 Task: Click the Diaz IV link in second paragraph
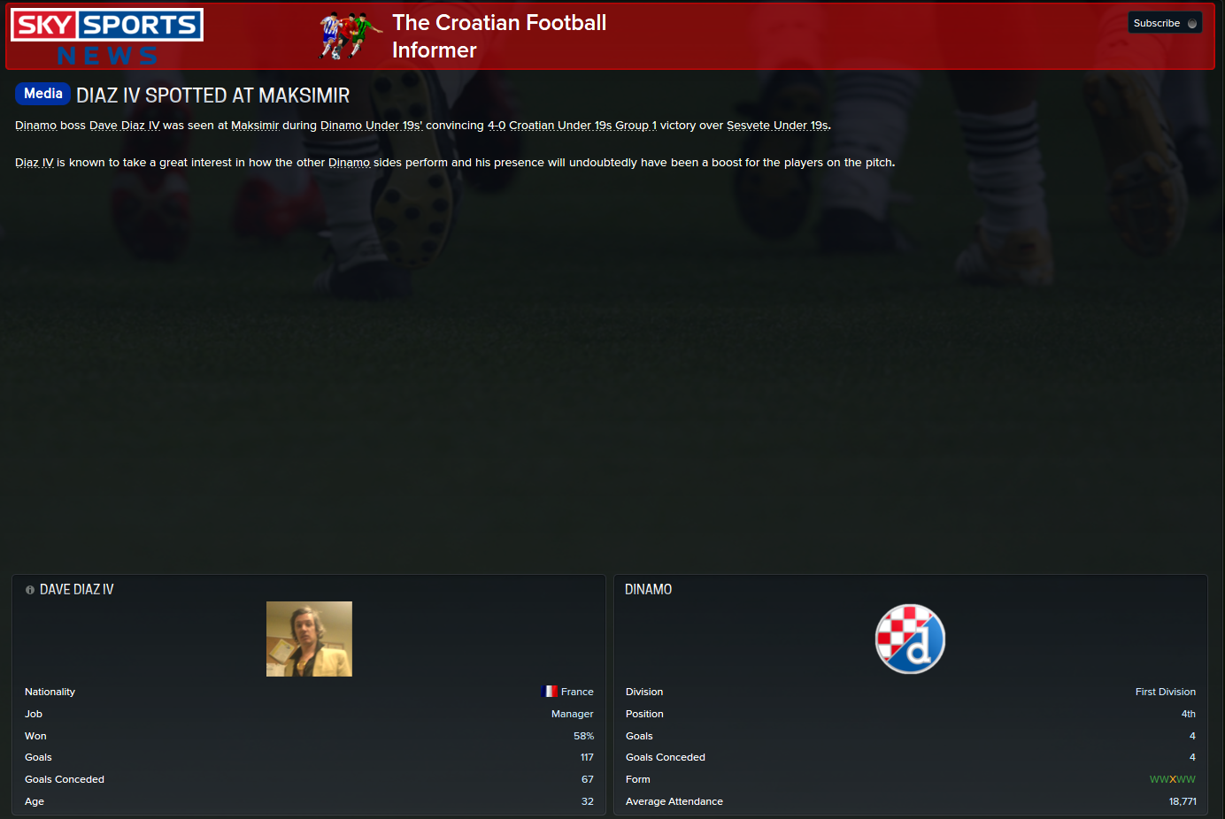click(x=35, y=163)
